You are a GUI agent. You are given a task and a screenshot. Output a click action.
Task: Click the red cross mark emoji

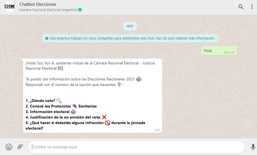(x=104, y=117)
